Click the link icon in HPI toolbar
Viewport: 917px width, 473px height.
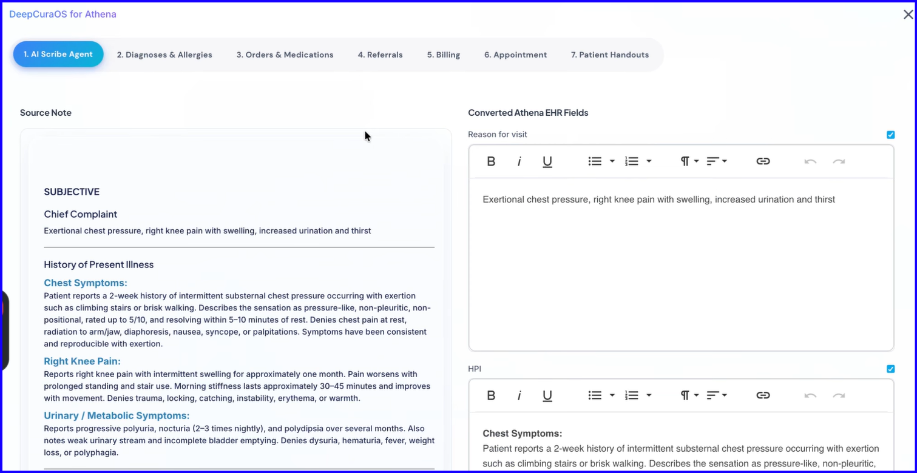763,395
